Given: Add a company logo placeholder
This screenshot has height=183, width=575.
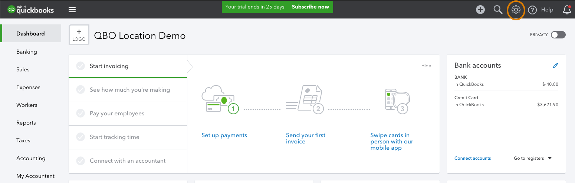Looking at the screenshot, I should 79,35.
